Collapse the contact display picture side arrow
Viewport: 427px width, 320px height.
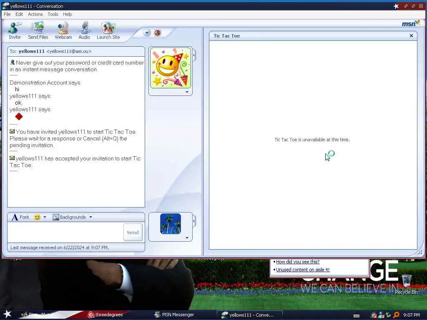pyautogui.click(x=194, y=55)
